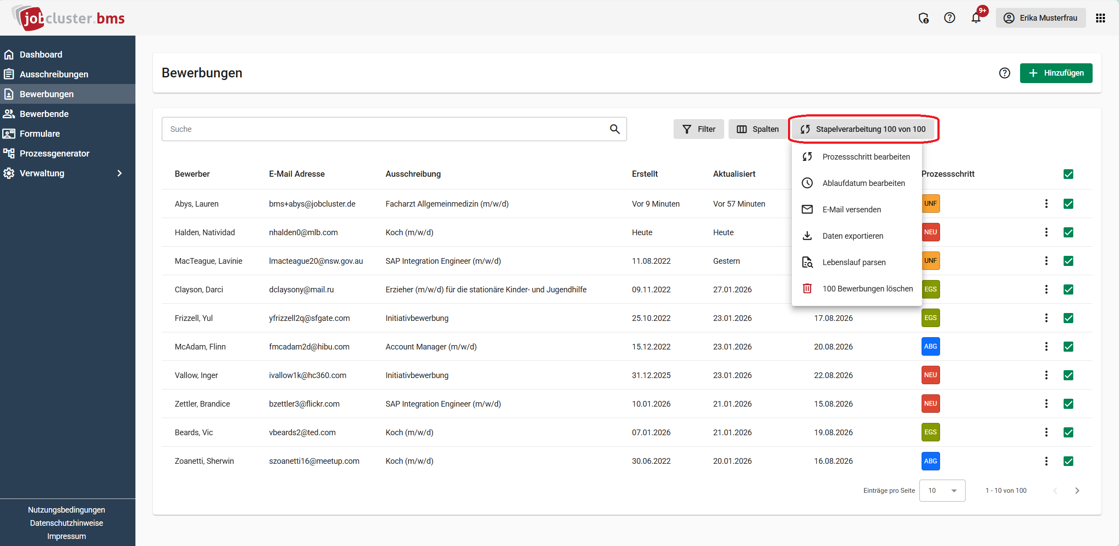Click the green Hinzufügen button
The width and height of the screenshot is (1119, 546).
pos(1056,73)
